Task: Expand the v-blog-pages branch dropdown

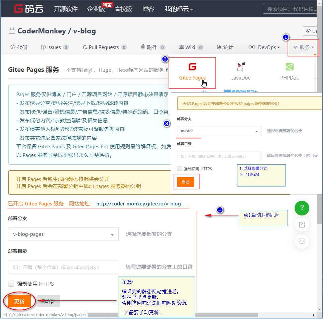Action: click(x=63, y=234)
